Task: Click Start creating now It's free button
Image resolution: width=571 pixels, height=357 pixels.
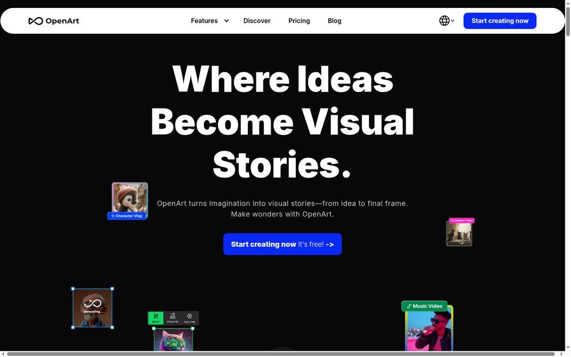Action: tap(282, 244)
